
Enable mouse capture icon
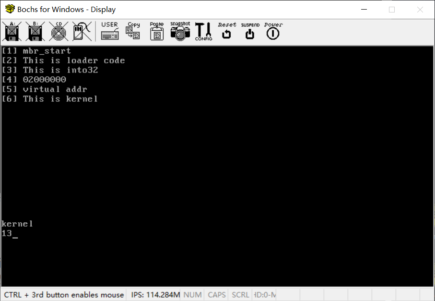[82, 31]
